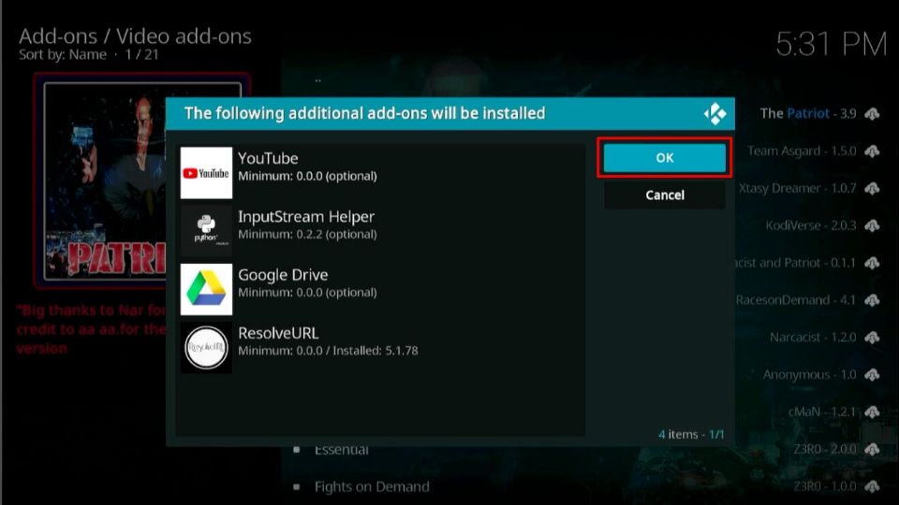Viewport: 899px width, 505px height.
Task: Click Z3R0 2.0.0 download cloud icon
Action: click(872, 449)
